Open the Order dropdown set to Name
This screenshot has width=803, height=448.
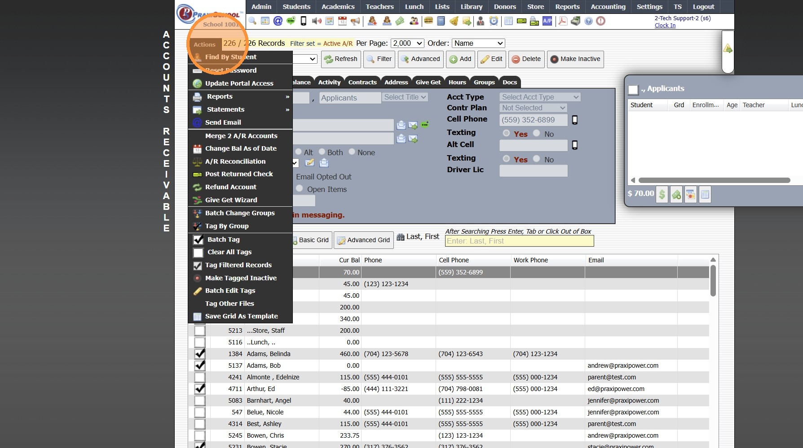(478, 43)
